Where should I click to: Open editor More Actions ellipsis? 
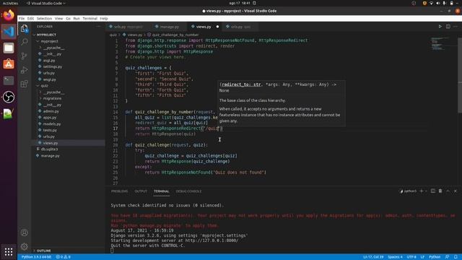click(456, 27)
